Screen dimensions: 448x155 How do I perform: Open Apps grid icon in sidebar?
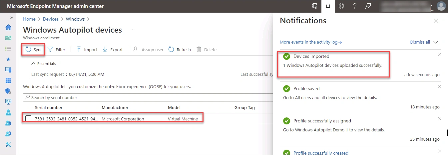tap(8, 80)
